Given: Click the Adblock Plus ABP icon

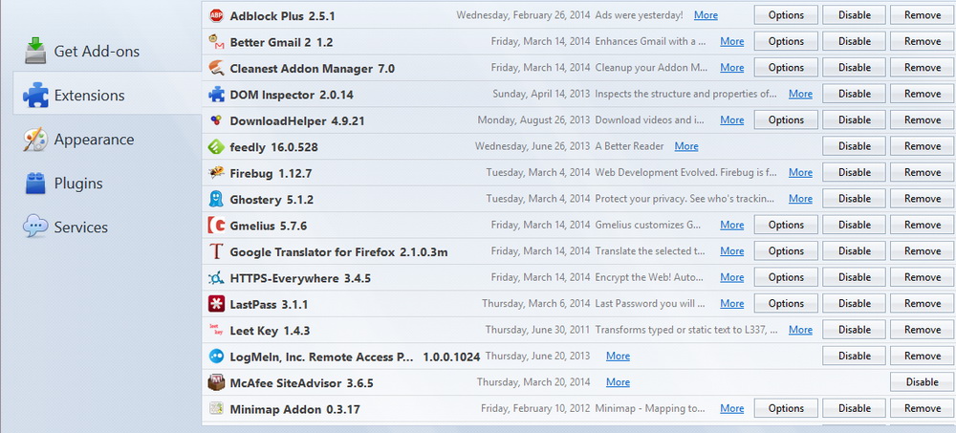Looking at the screenshot, I should coord(216,15).
